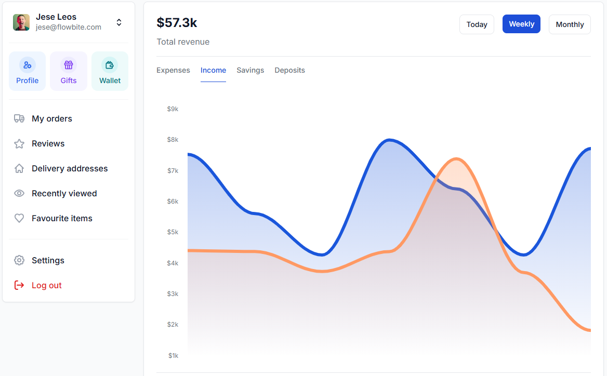Select the Weekly time range

click(x=521, y=24)
